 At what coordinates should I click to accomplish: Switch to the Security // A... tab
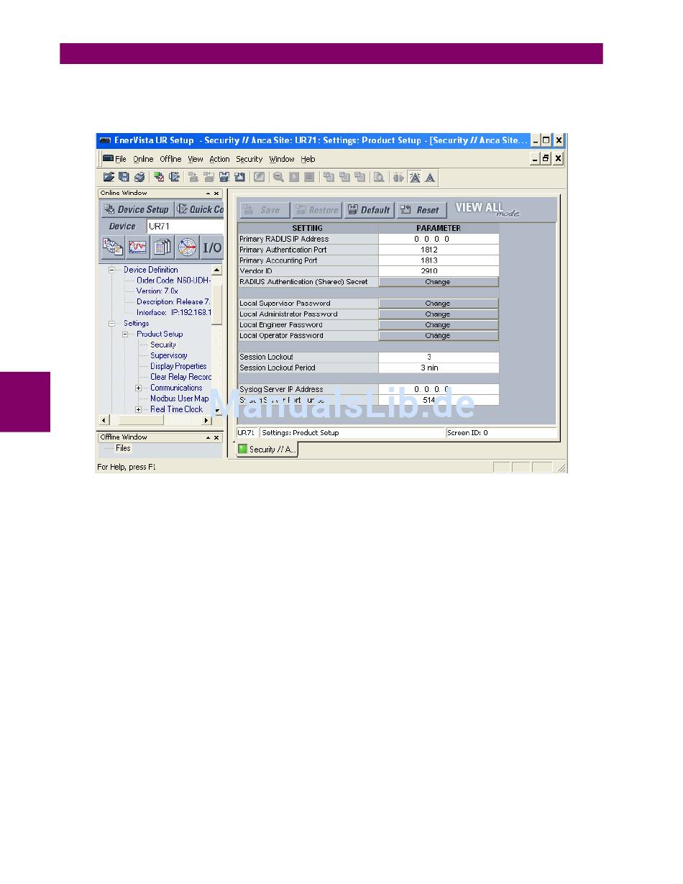click(x=267, y=449)
